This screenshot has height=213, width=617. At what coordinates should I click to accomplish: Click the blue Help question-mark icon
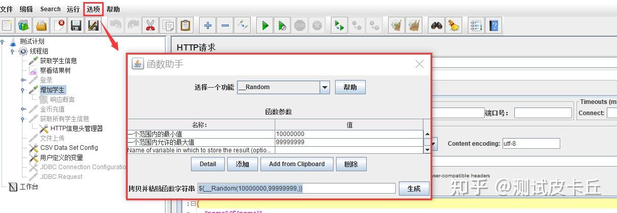coord(494,25)
